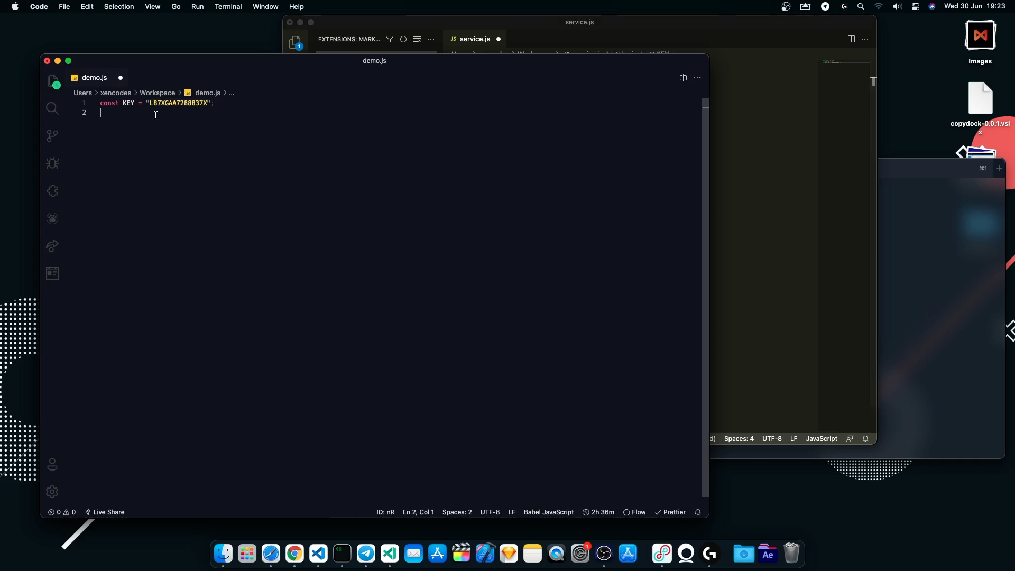Open the Spaces: 2 indentation selector

click(x=457, y=512)
